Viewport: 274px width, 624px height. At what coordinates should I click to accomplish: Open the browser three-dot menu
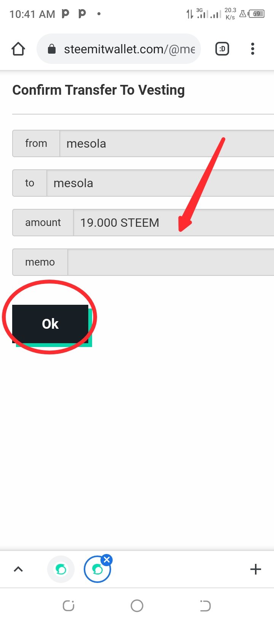coord(252,49)
